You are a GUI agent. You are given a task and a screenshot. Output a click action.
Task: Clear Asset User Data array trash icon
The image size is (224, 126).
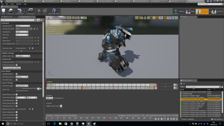coord(32,48)
